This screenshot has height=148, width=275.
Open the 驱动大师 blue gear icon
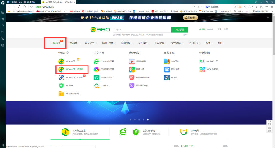tap(167, 69)
